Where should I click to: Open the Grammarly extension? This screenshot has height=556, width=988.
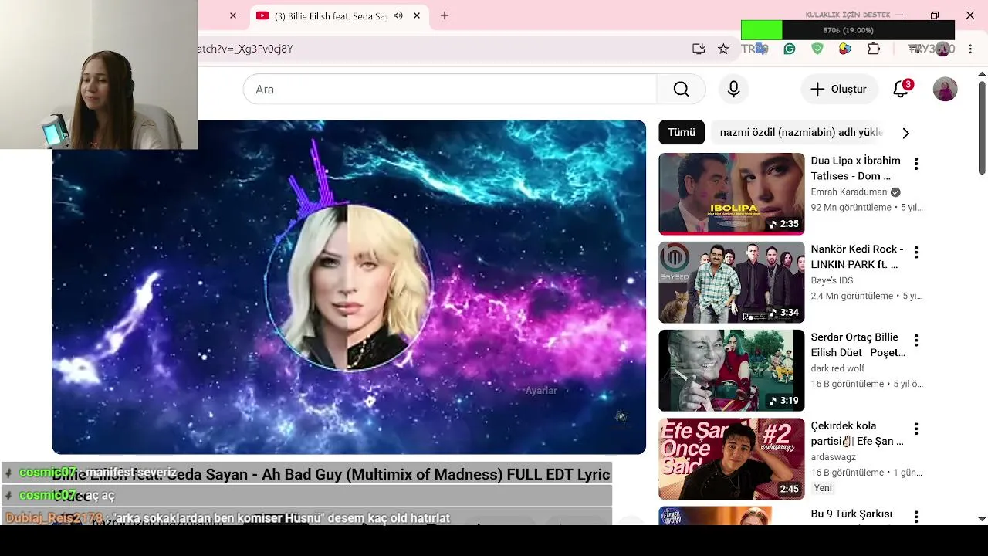click(x=790, y=49)
